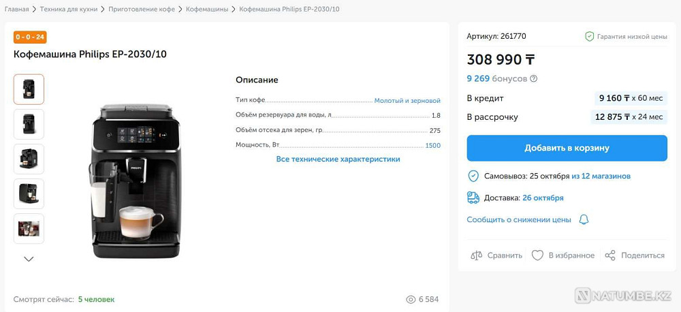
Task: Click the 5 человек viewers text
Action: pyautogui.click(x=97, y=299)
